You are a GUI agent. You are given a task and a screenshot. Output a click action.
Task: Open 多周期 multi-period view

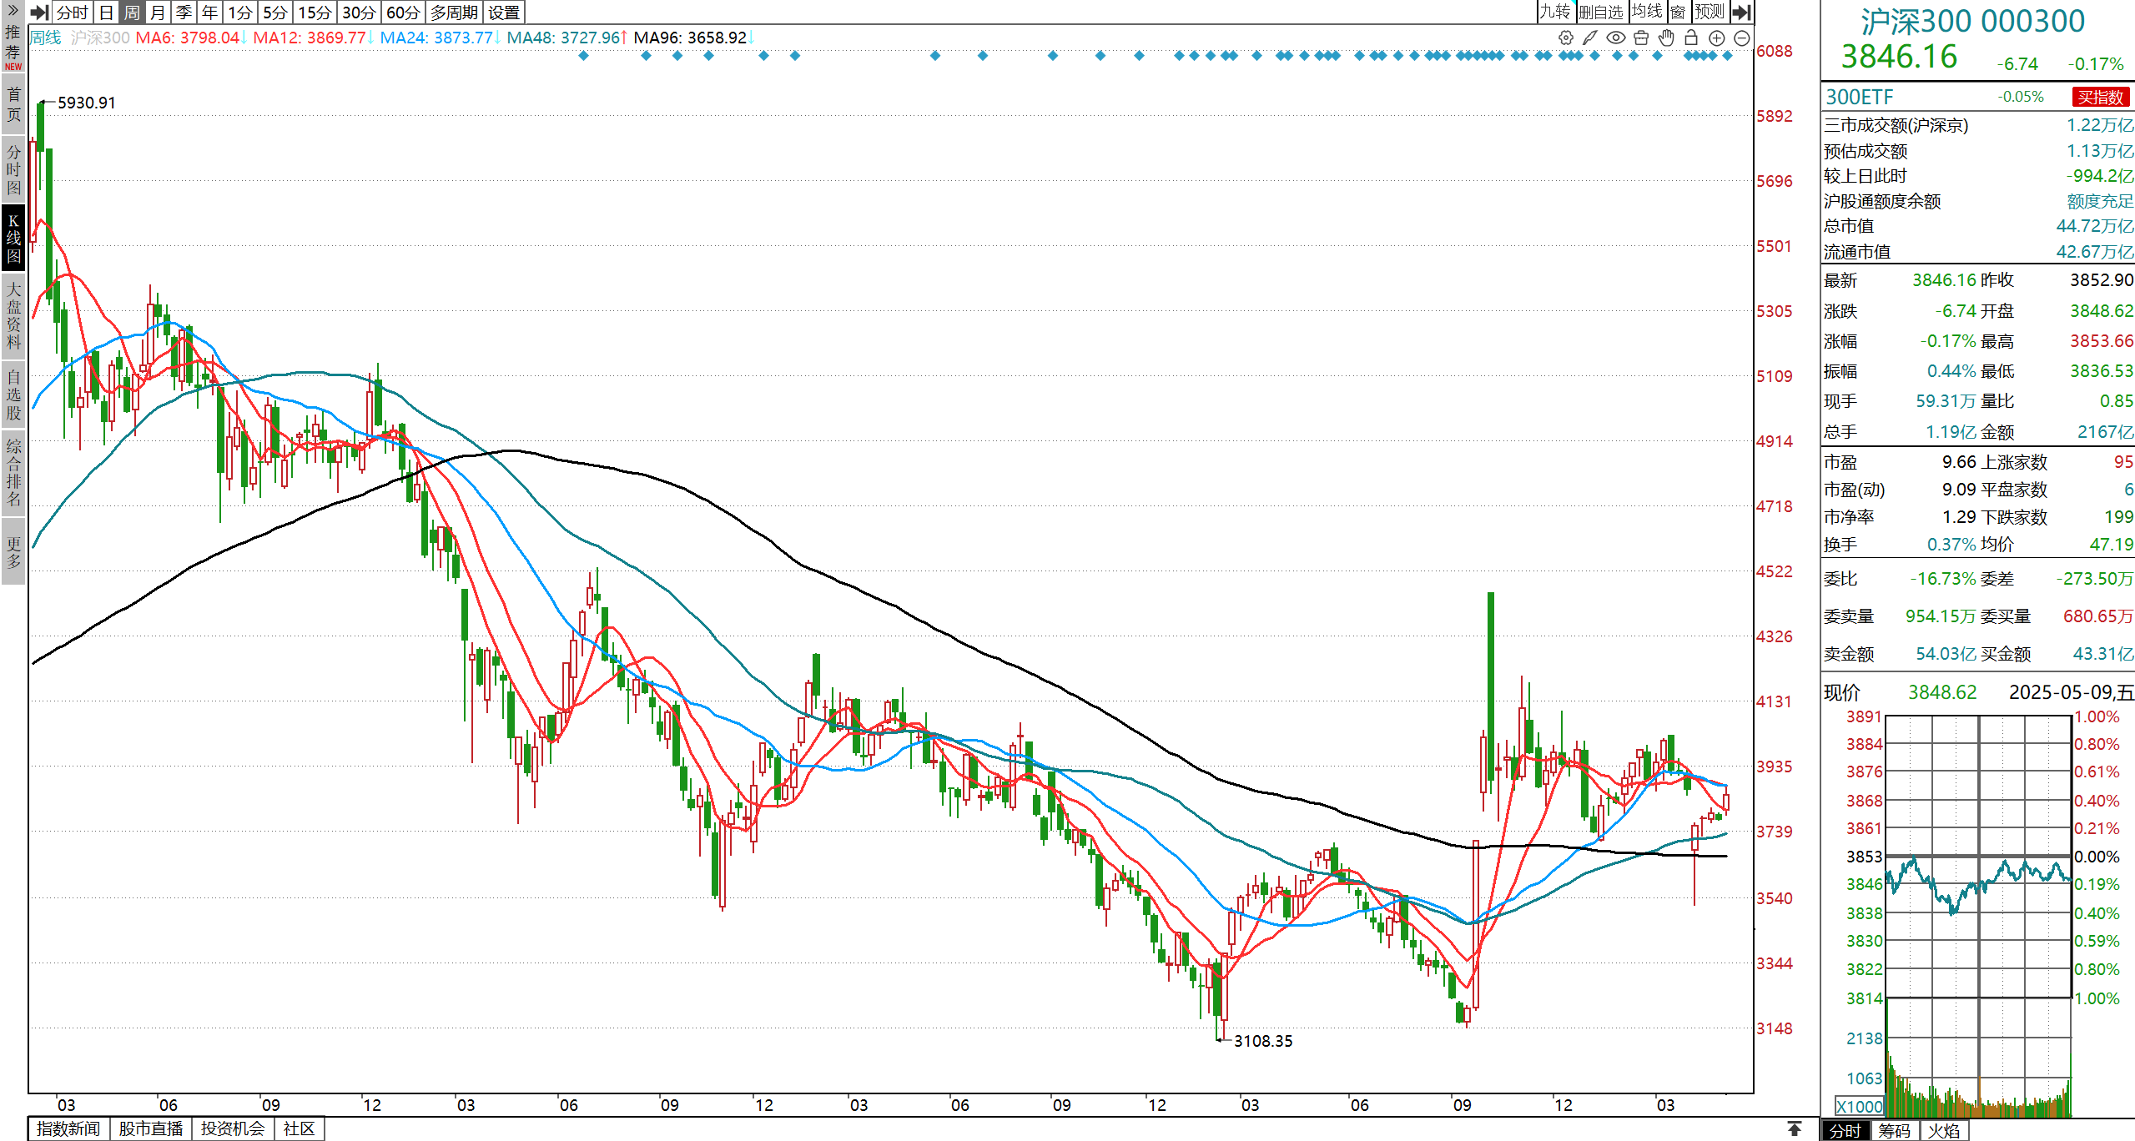click(454, 13)
